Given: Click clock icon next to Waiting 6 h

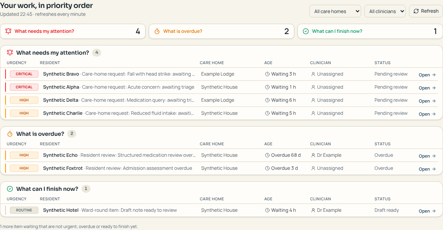Looking at the screenshot, I should 267,100.
